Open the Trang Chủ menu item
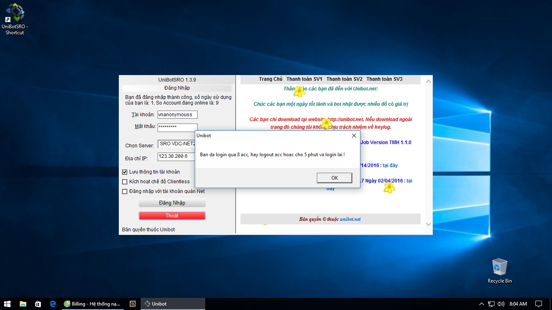Screen dimensions: 552x310 point(271,79)
